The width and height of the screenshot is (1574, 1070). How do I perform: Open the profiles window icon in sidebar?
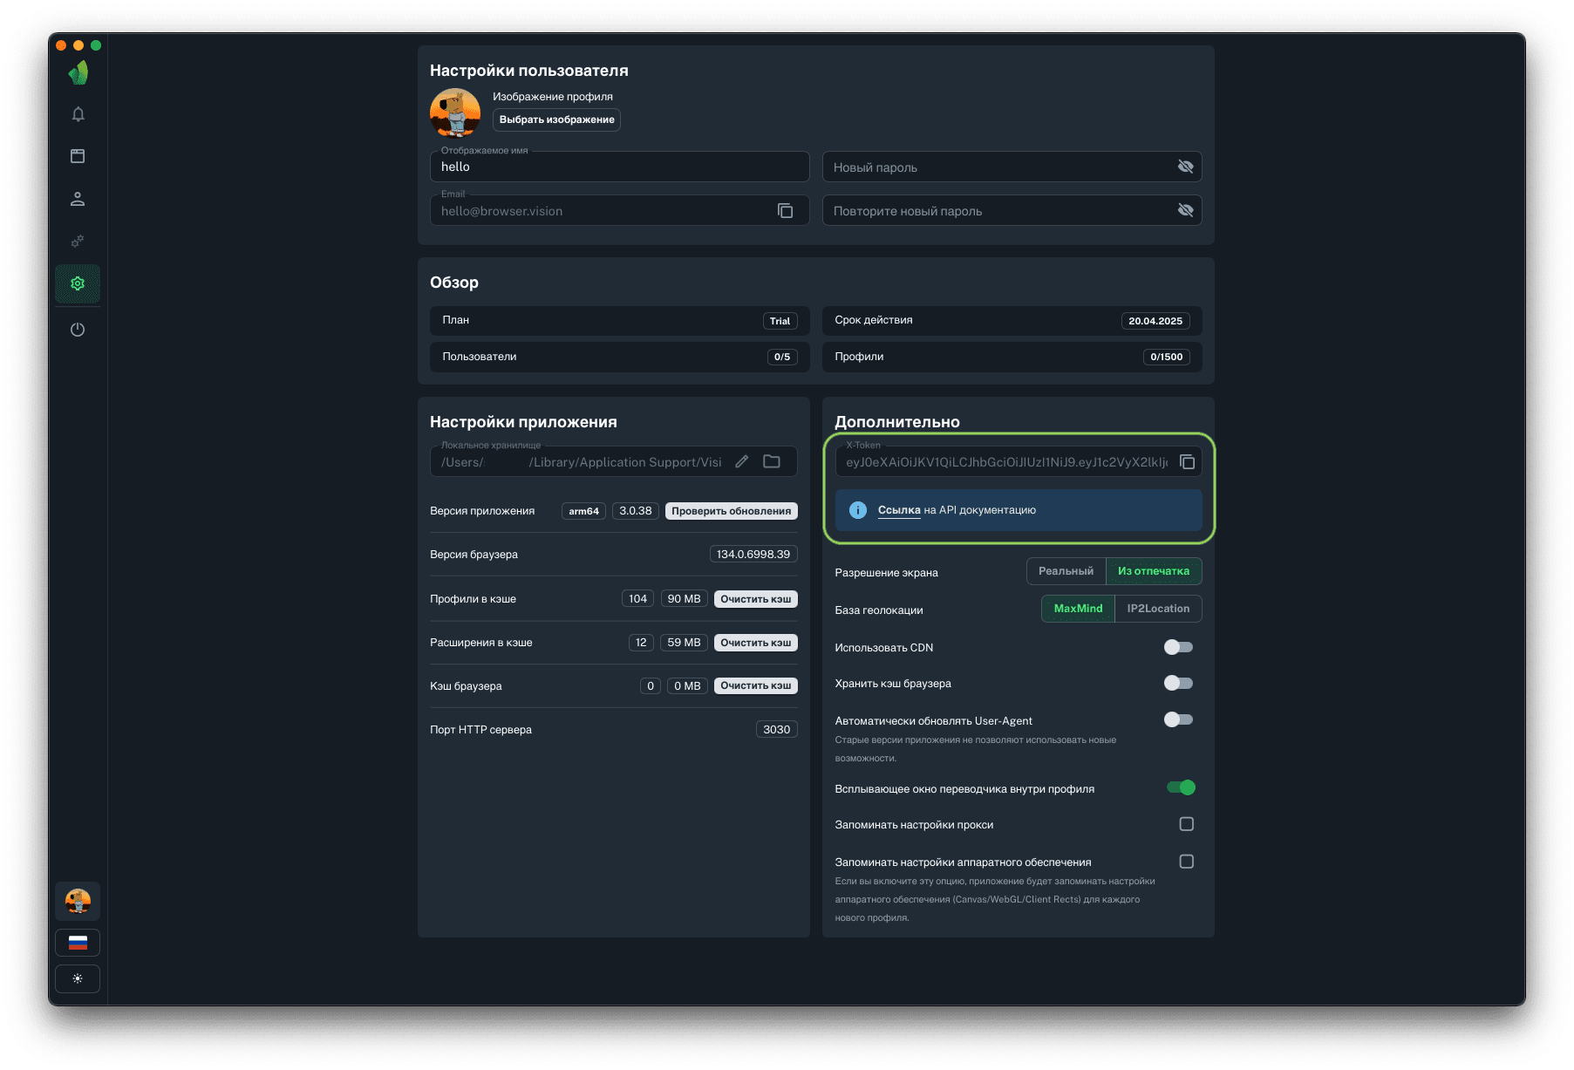(x=78, y=156)
